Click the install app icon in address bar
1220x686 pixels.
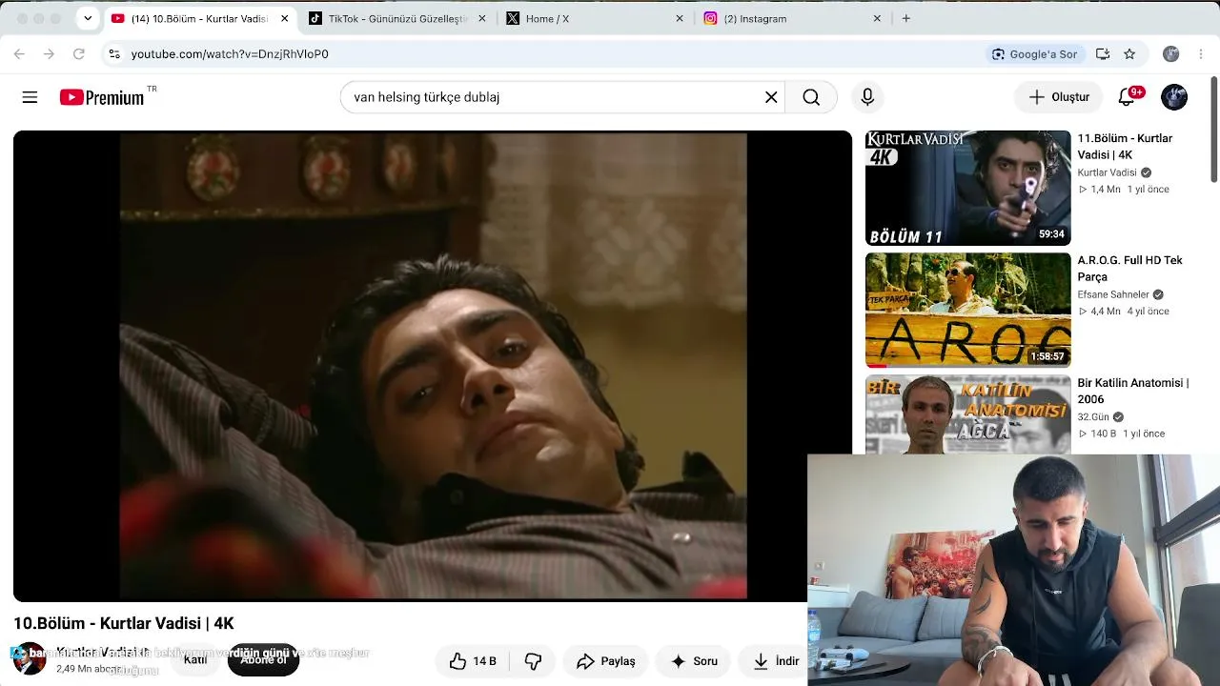[1103, 54]
